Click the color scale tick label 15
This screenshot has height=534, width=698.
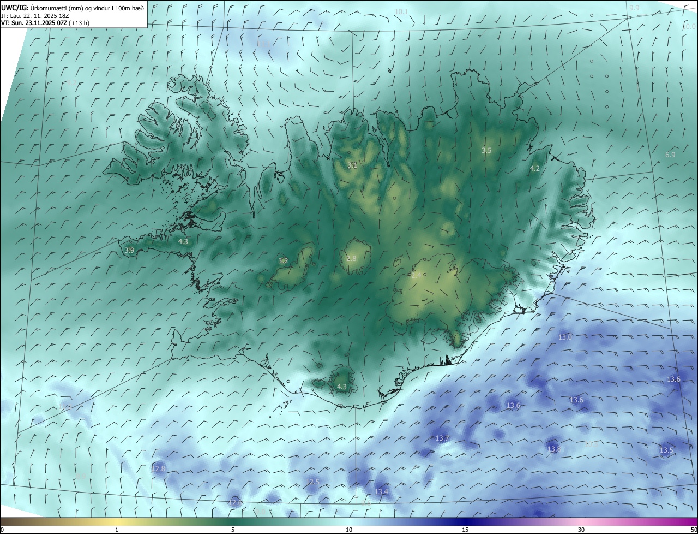coord(465,530)
